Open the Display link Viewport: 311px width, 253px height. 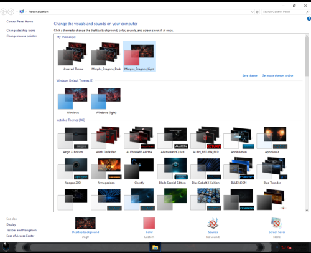pyautogui.click(x=11, y=224)
